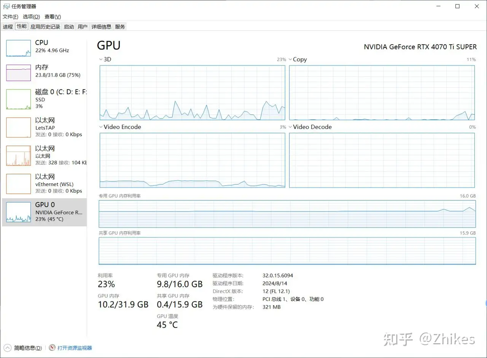The width and height of the screenshot is (487, 358).
Task: Open the 文件(F) menu
Action: point(10,17)
